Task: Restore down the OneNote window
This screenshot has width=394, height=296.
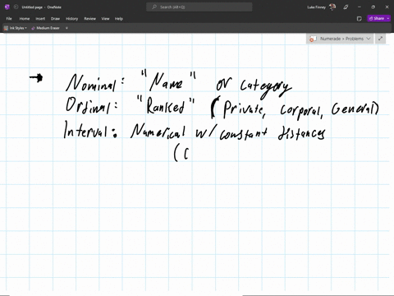Action: click(x=373, y=7)
